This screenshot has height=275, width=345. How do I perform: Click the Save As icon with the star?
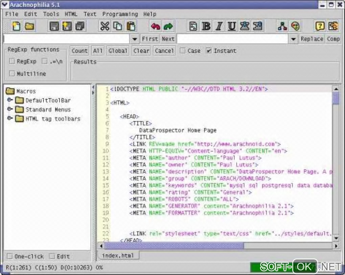click(67, 26)
